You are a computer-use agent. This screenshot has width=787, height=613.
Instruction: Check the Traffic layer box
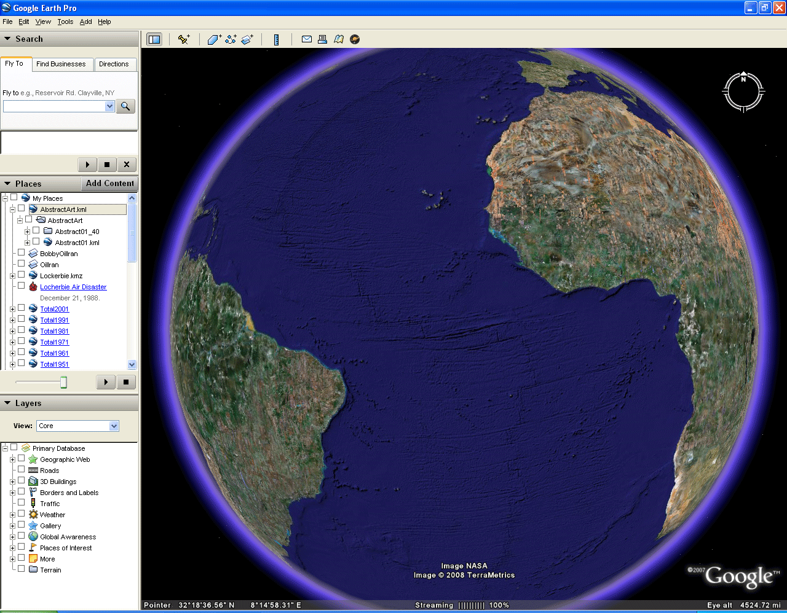point(22,503)
